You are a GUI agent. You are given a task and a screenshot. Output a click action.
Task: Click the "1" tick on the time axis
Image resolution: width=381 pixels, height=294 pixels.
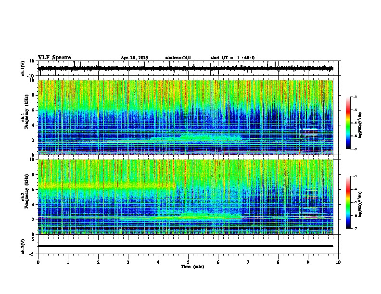68,262
